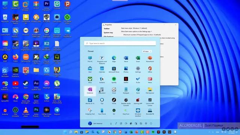The width and height of the screenshot is (240, 135).
Task: Launch Microsoft Store from Start menu
Action: tap(114, 69)
